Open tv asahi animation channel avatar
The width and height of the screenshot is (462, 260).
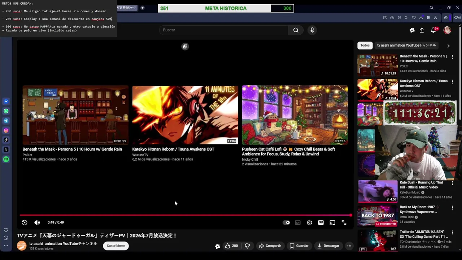coord(22,246)
